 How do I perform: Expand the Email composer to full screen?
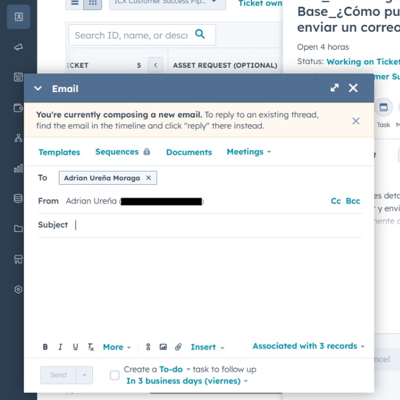tap(335, 88)
